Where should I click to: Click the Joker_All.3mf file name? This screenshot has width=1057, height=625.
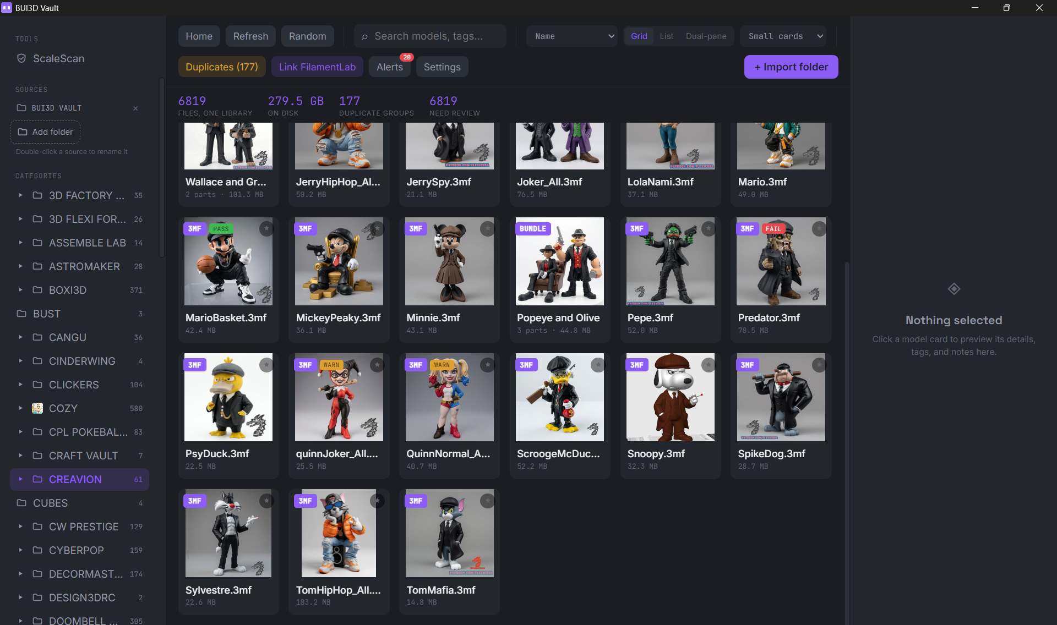(549, 182)
